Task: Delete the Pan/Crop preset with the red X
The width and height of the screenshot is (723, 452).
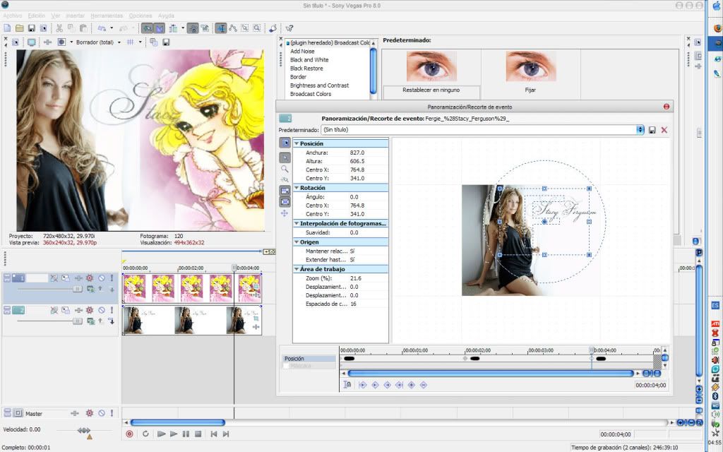Action: 664,130
